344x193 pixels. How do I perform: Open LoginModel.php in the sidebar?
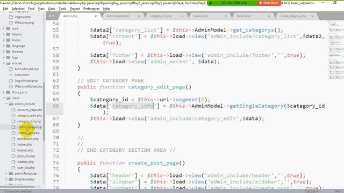click(x=26, y=81)
